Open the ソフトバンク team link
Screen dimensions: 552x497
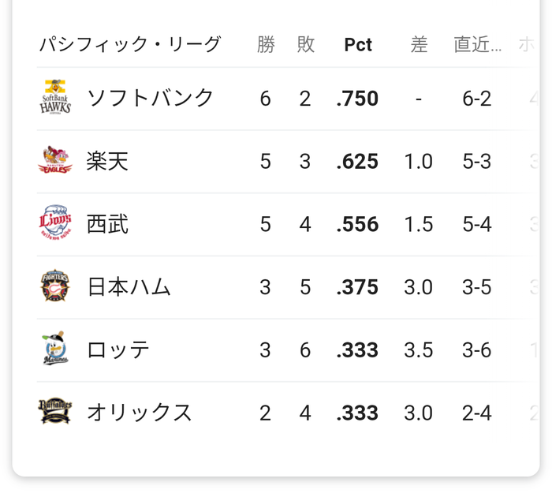[150, 98]
